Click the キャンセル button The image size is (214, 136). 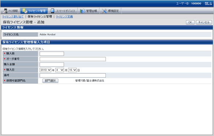point(204,22)
